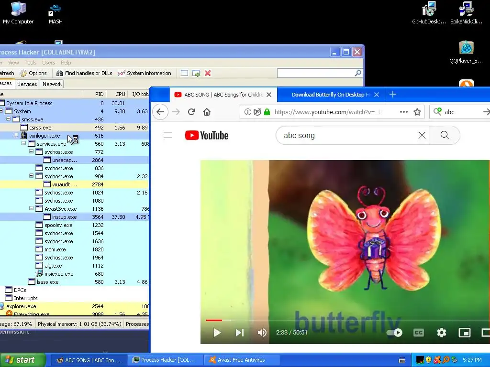The width and height of the screenshot is (490, 367).
Task: Open a new browser tab
Action: [x=393, y=94]
